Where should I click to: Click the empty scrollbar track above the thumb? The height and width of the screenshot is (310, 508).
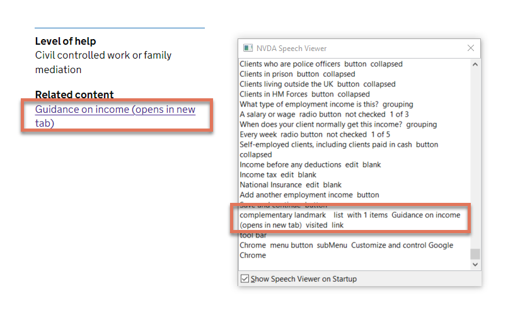(475, 158)
